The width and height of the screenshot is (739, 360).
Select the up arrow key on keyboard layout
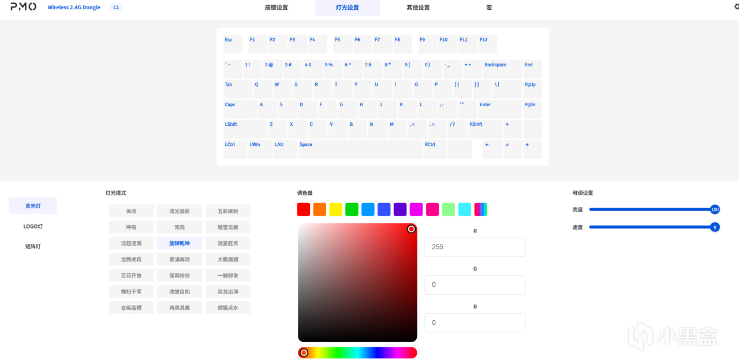coord(513,129)
